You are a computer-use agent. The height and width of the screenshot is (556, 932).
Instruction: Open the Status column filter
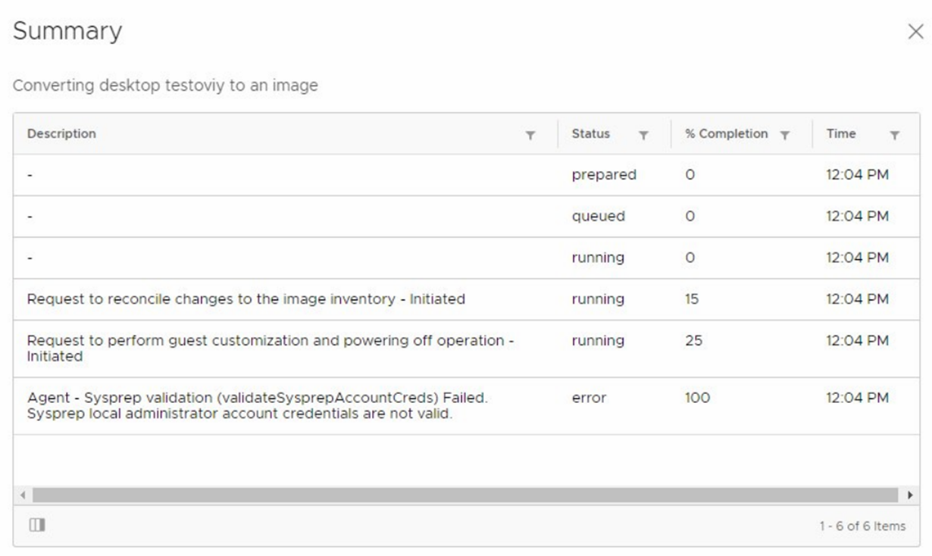(643, 135)
